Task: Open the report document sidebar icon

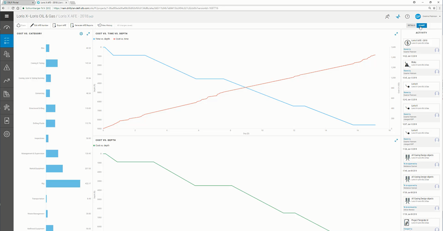Action: point(7,120)
